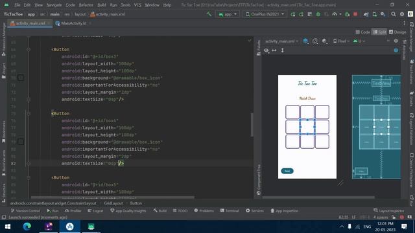Switch editor to Design view mode
This screenshot has width=415, height=233.
(x=397, y=32)
